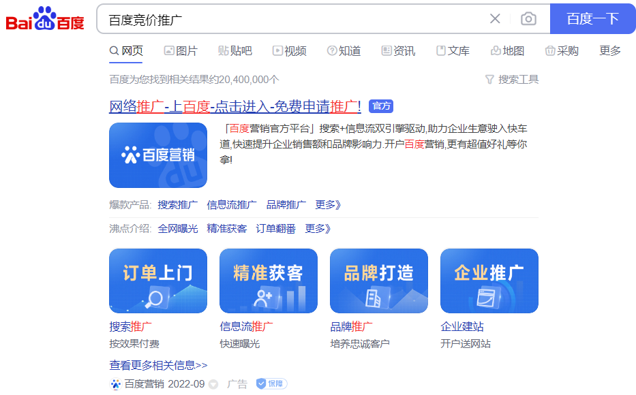Image resolution: width=636 pixels, height=395 pixels.
Task: Expand 更多》 beside 沸点介绍
Action: 317,228
